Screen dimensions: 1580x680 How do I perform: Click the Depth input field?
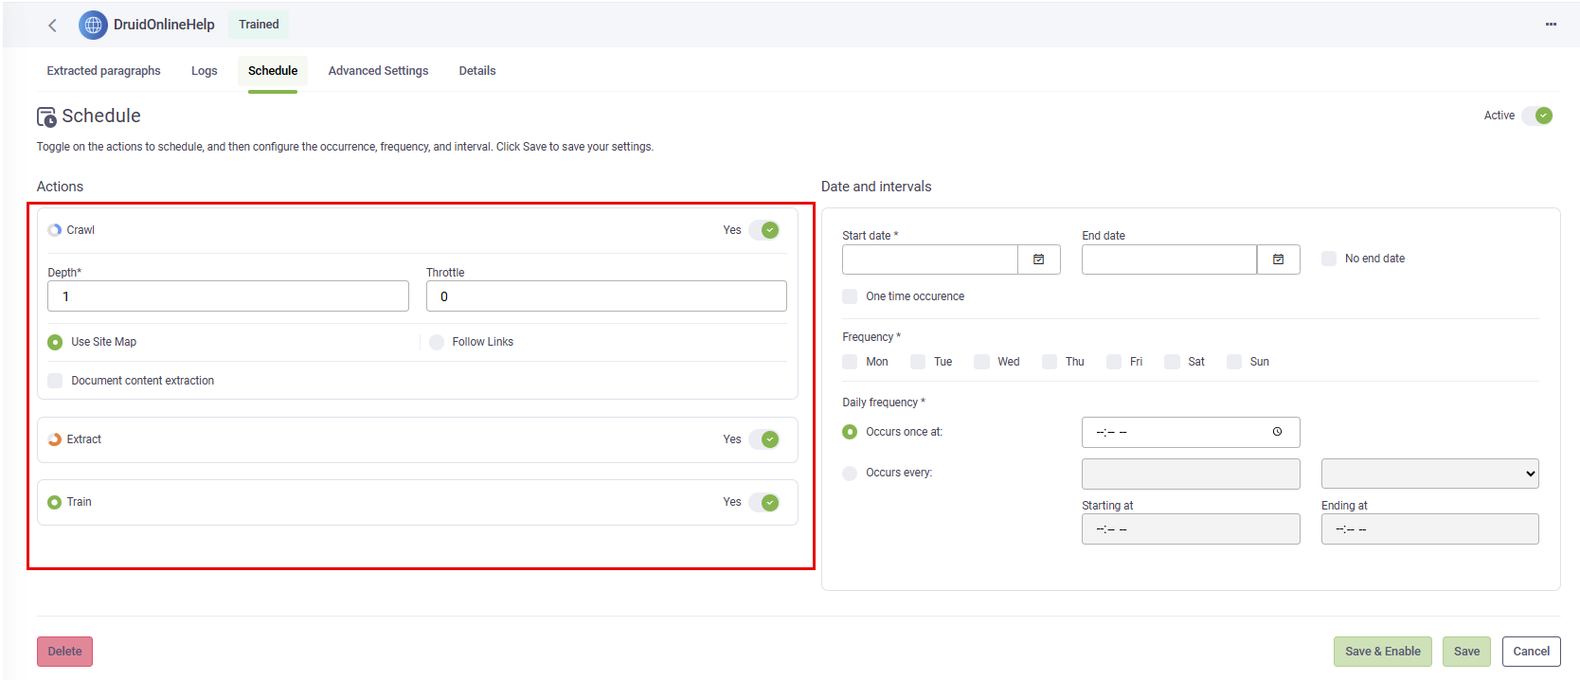click(228, 296)
